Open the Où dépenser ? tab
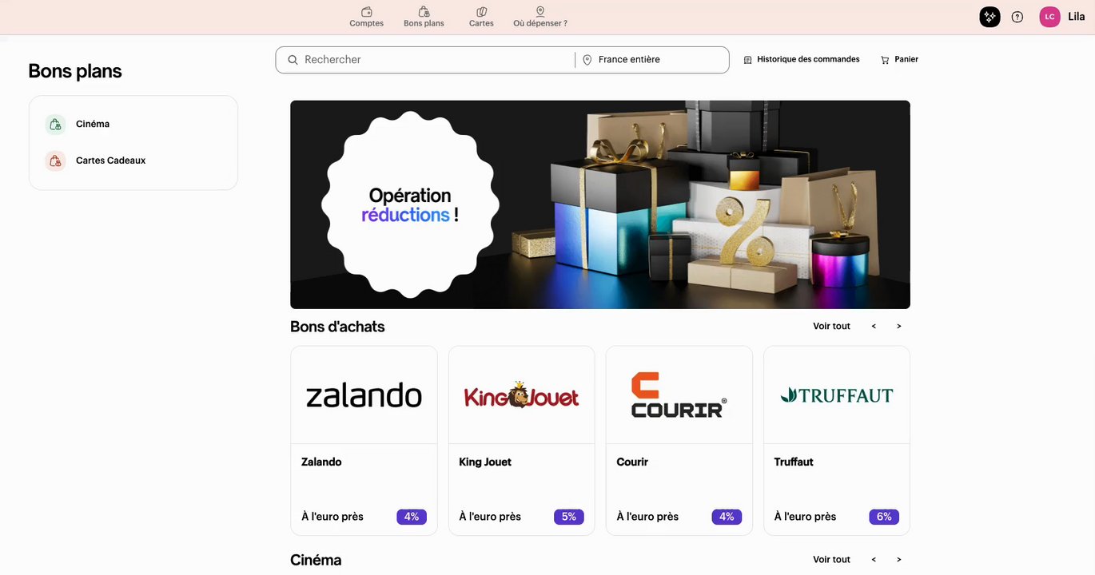The image size is (1095, 575). pyautogui.click(x=540, y=17)
